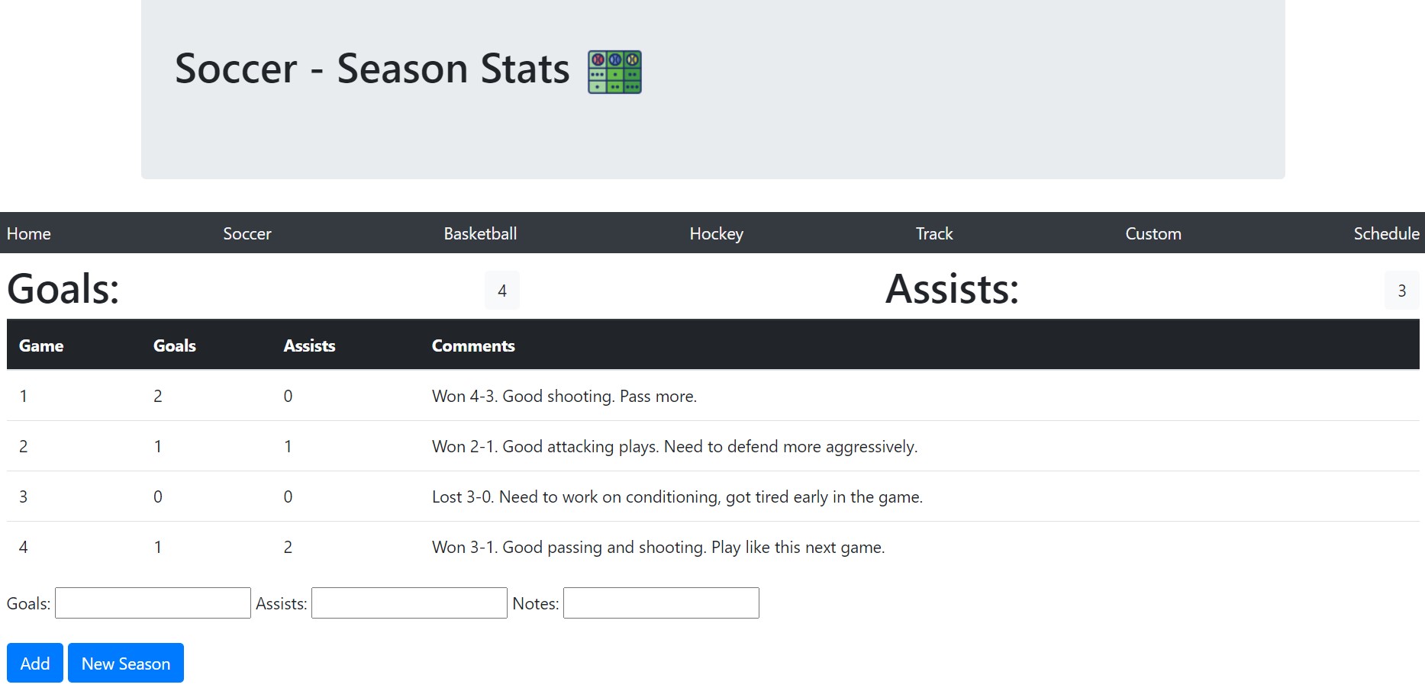1425x691 pixels.
Task: Click the total assists badge showing 3
Action: pos(1402,290)
